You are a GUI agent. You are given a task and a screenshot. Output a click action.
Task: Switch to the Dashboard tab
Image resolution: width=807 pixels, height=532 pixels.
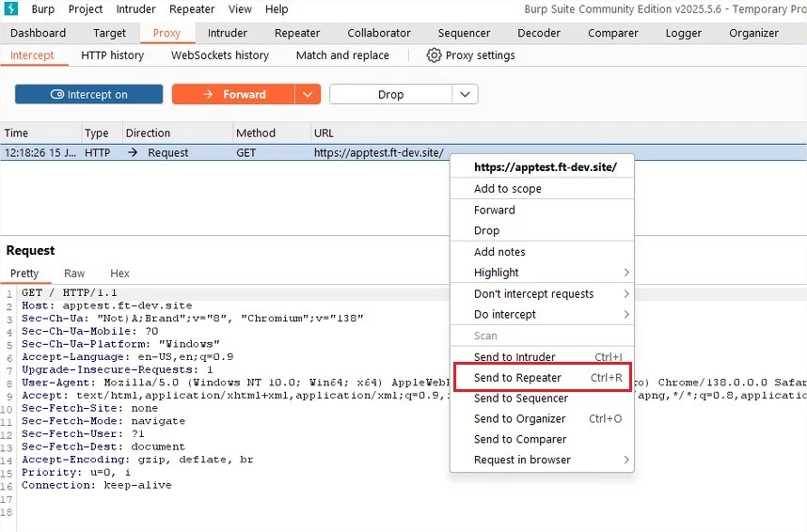point(38,33)
